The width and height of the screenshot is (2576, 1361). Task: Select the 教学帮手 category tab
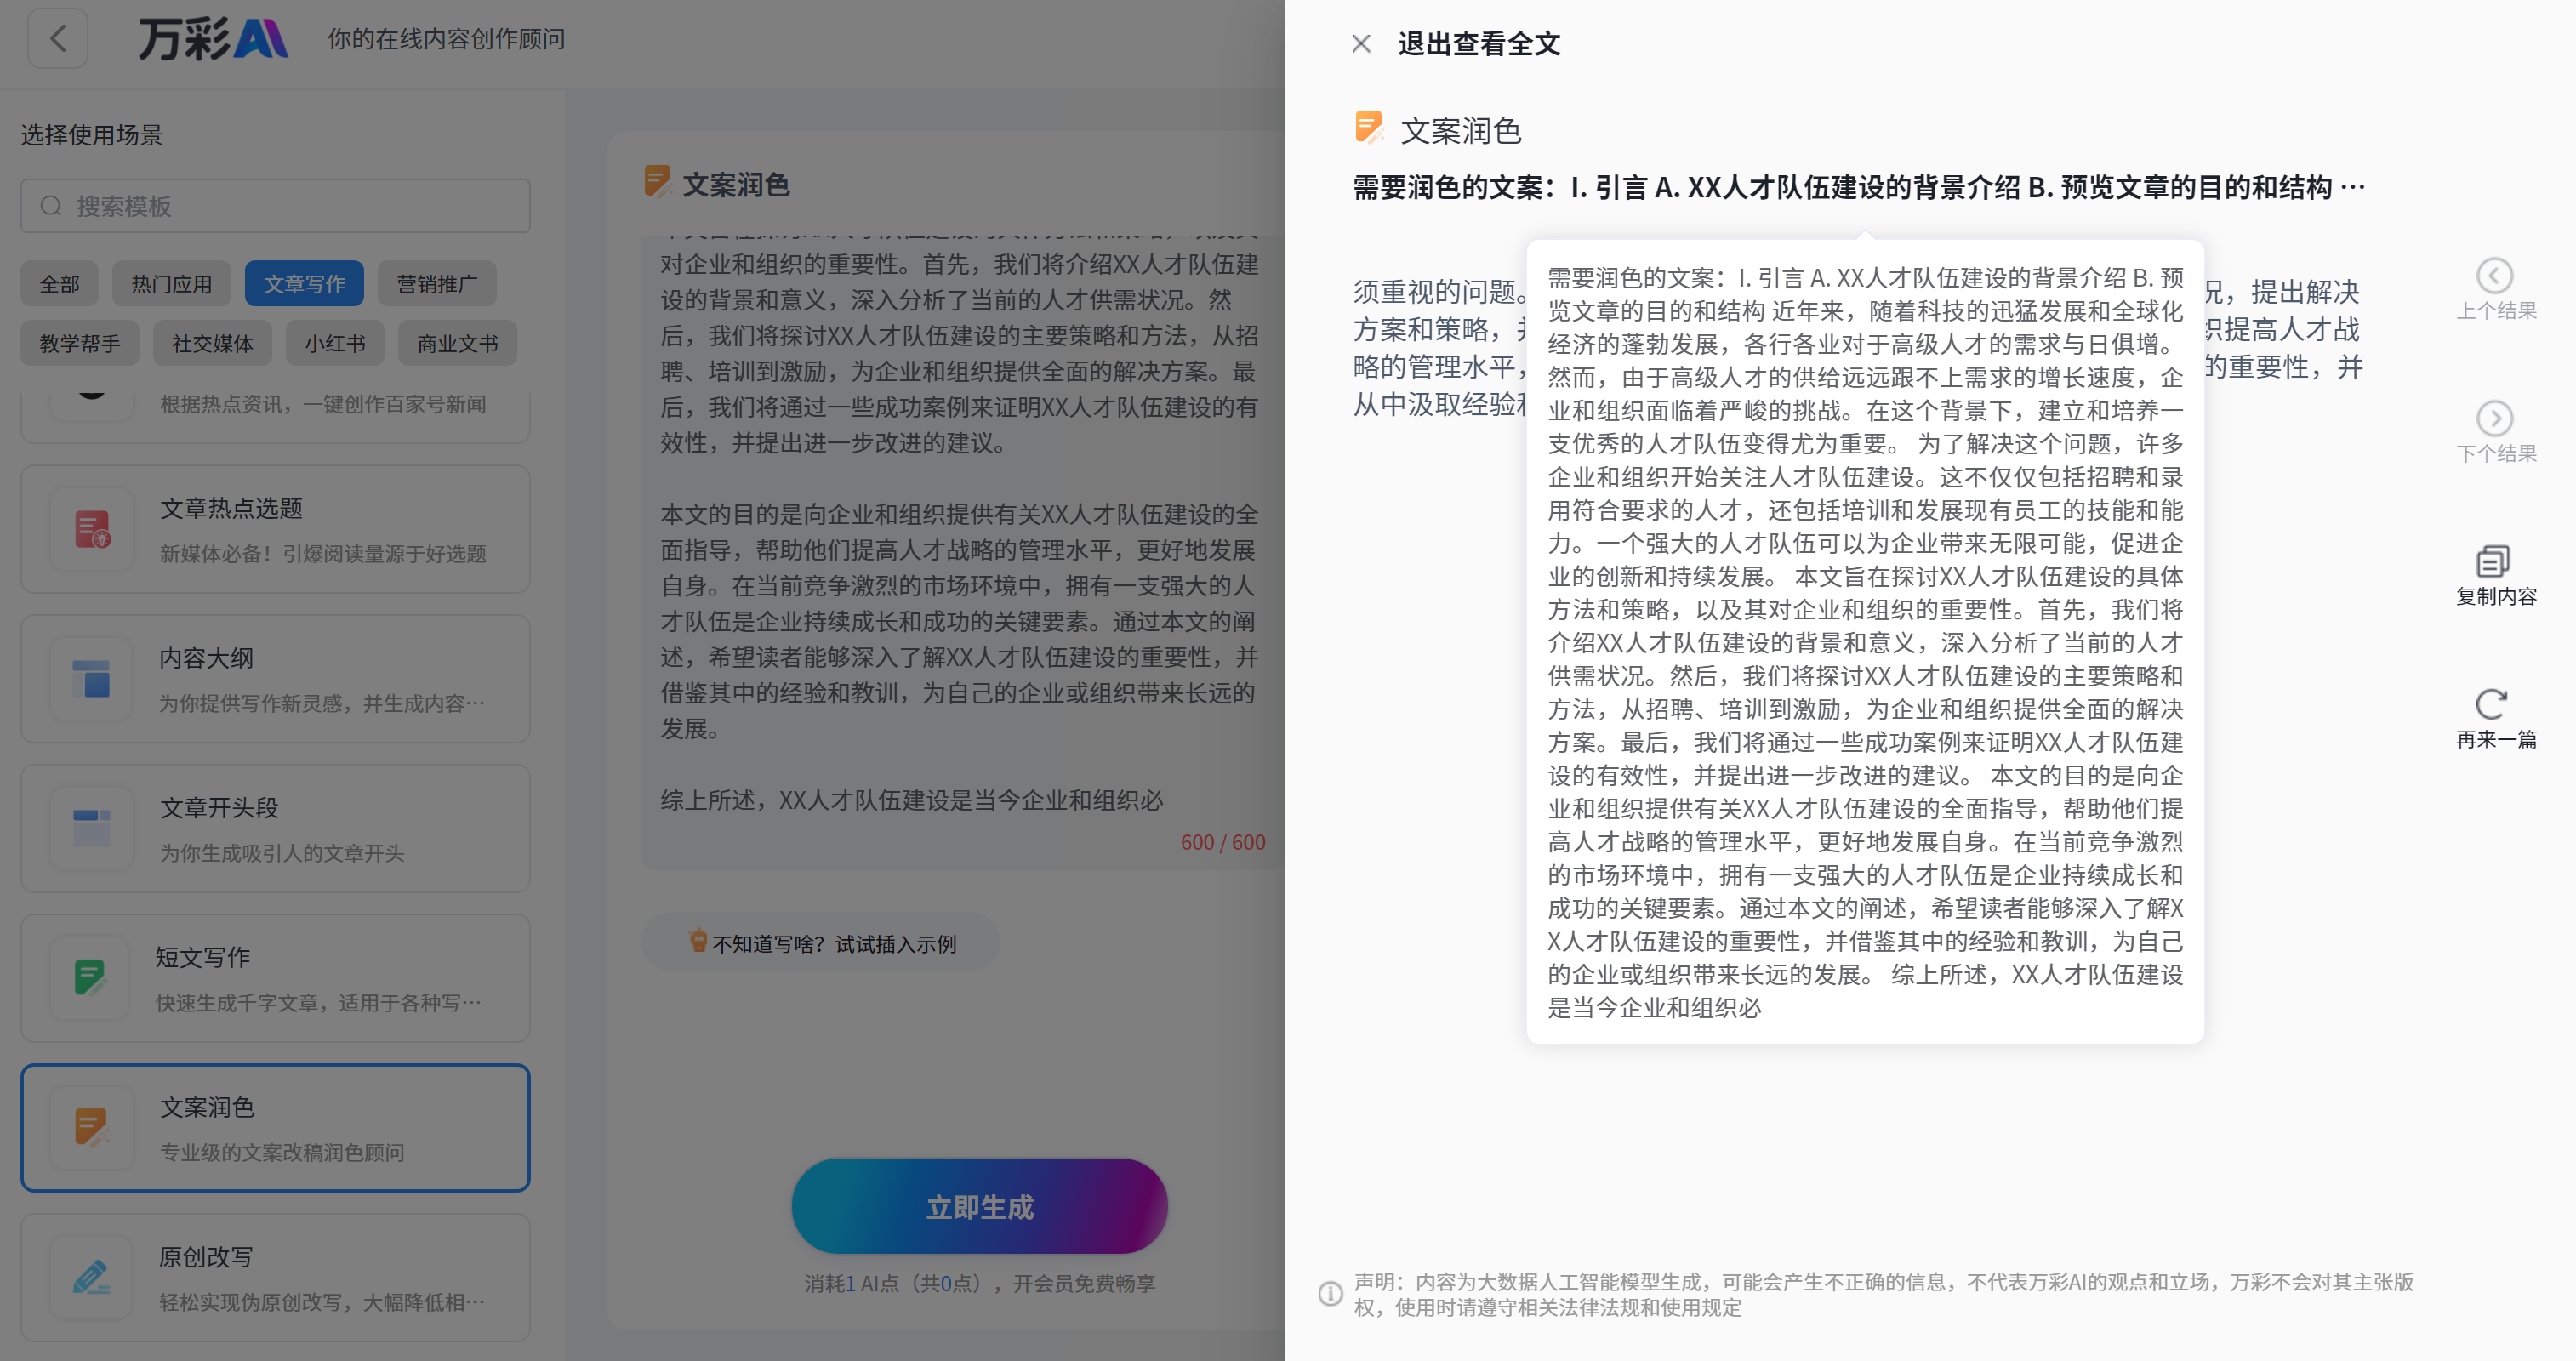[x=80, y=343]
